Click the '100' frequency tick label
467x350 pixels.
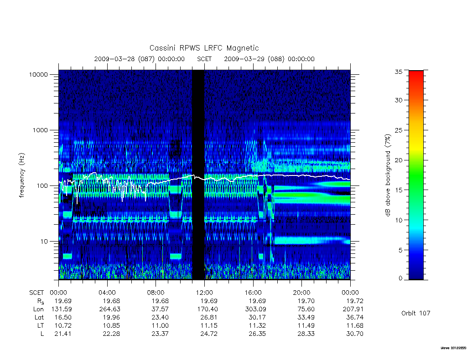click(42, 186)
